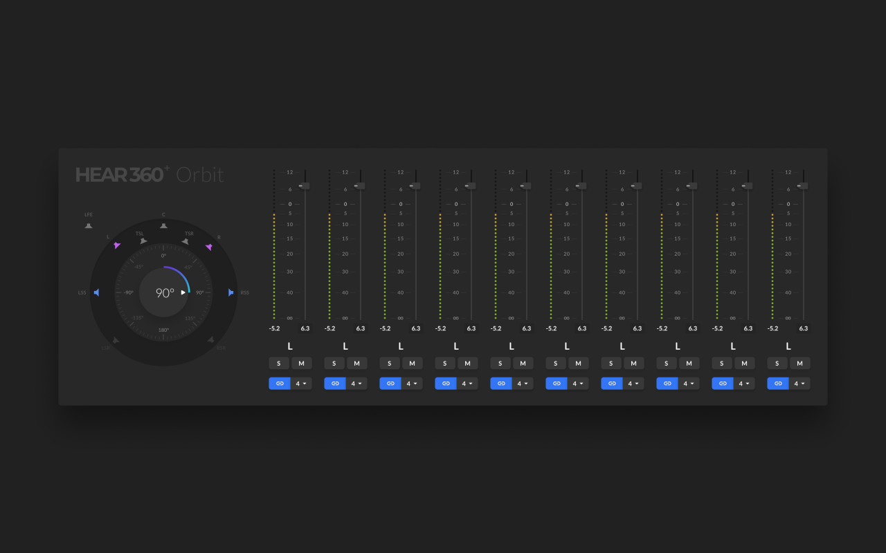
Task: Click the first channel's fader handle
Action: point(305,185)
